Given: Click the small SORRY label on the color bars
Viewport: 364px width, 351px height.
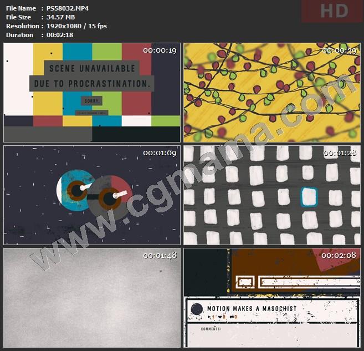Looking at the screenshot, I should 91,101.
